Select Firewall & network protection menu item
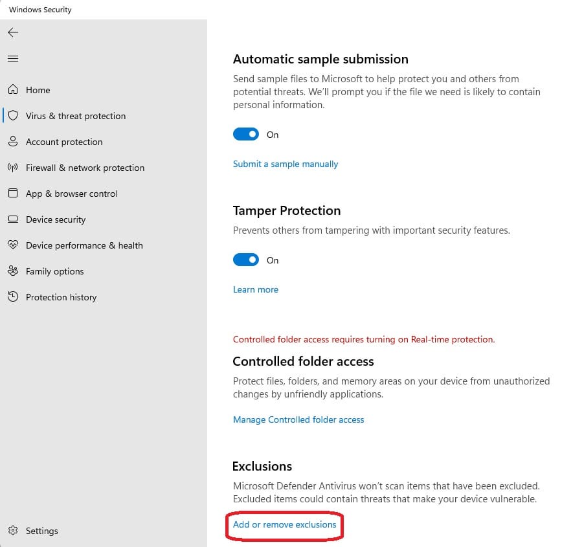Viewport: 584px width, 547px height. (x=85, y=168)
